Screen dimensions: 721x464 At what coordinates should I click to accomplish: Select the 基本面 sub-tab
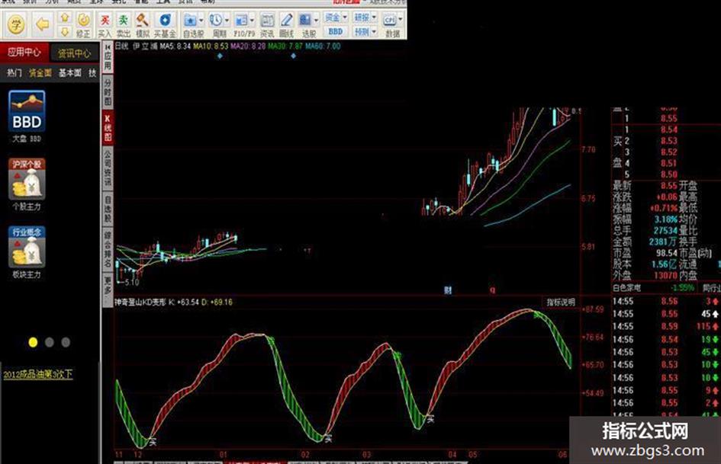point(70,72)
